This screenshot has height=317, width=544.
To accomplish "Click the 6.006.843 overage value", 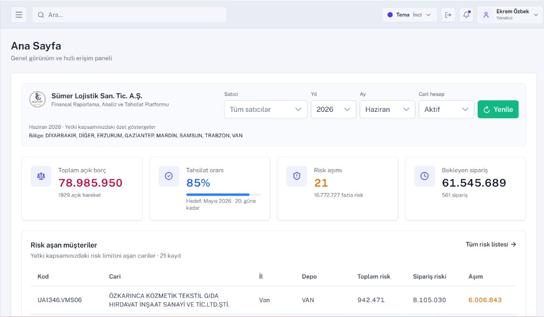I will click(485, 300).
